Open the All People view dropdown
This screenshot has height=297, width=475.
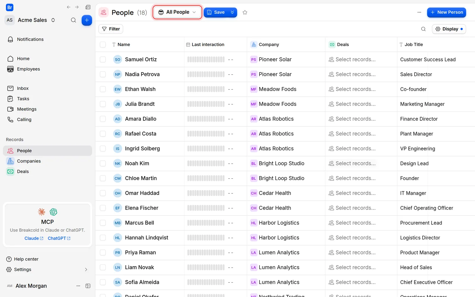[x=178, y=12]
